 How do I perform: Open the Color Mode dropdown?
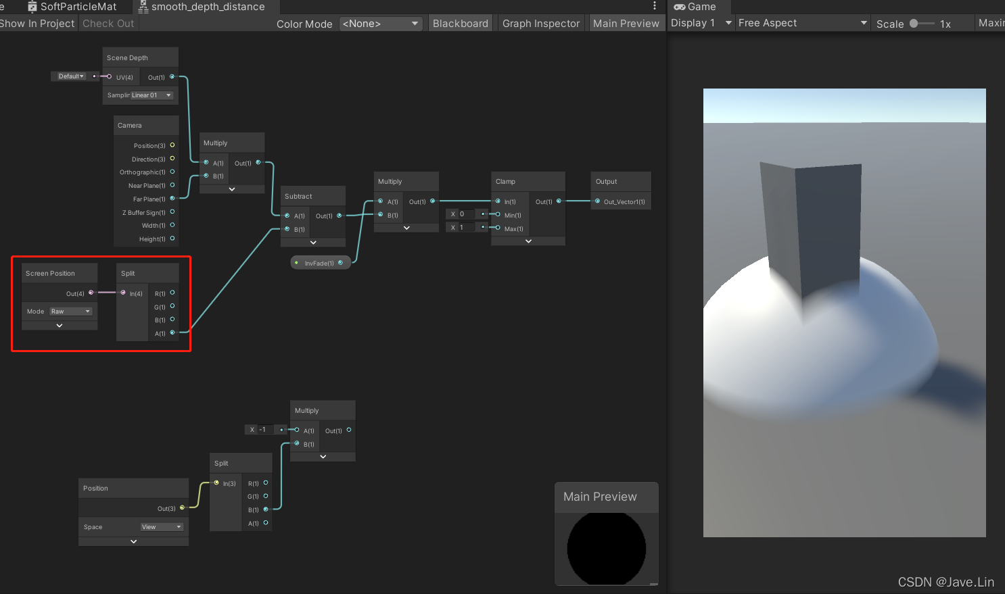click(381, 23)
